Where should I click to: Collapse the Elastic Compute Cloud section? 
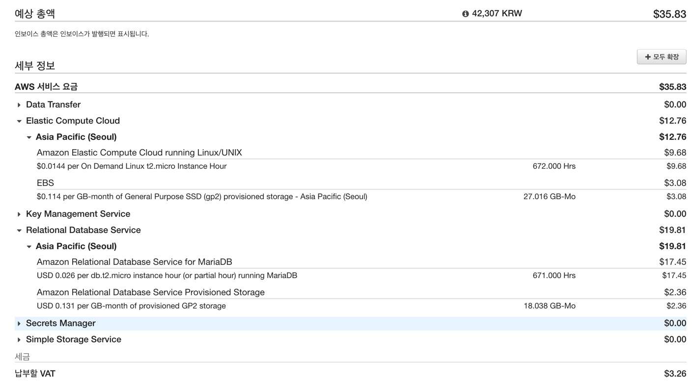pos(19,121)
